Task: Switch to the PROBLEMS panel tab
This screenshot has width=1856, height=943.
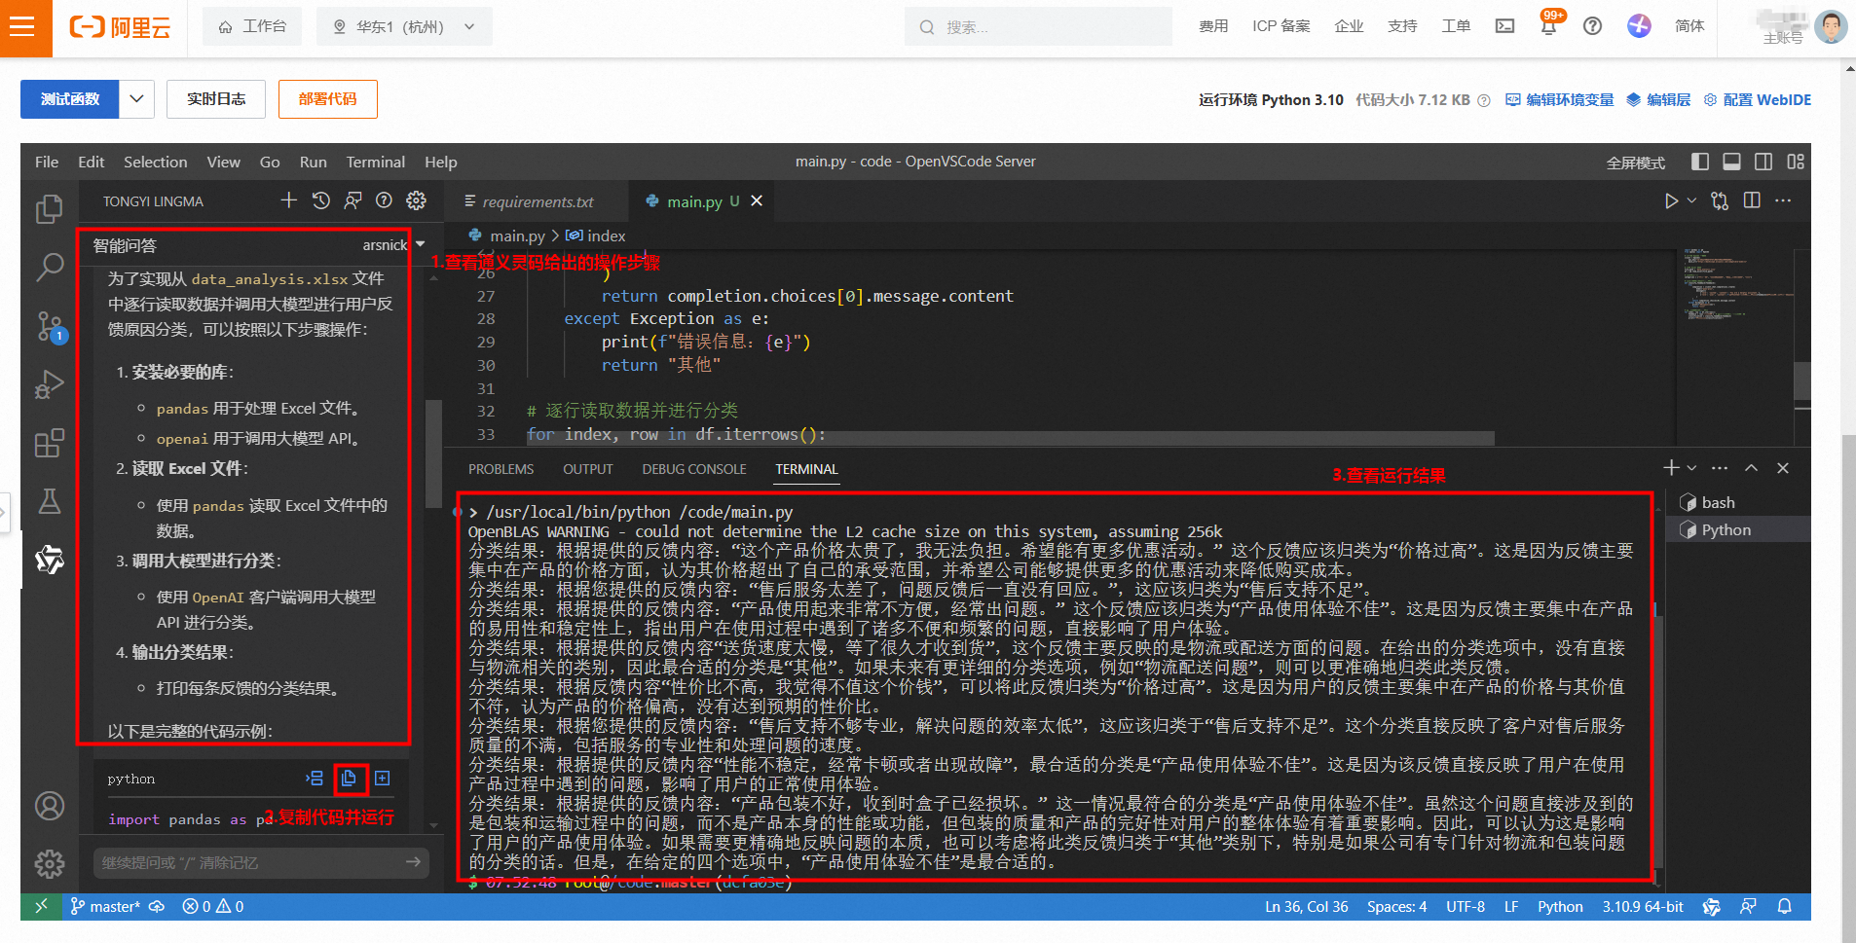Action: point(501,469)
